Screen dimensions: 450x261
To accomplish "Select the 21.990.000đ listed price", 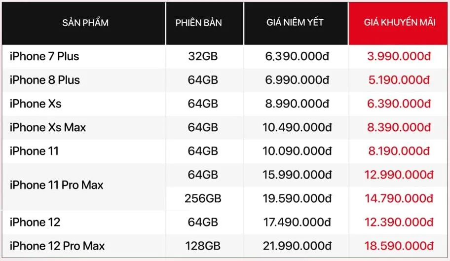I will (297, 246).
